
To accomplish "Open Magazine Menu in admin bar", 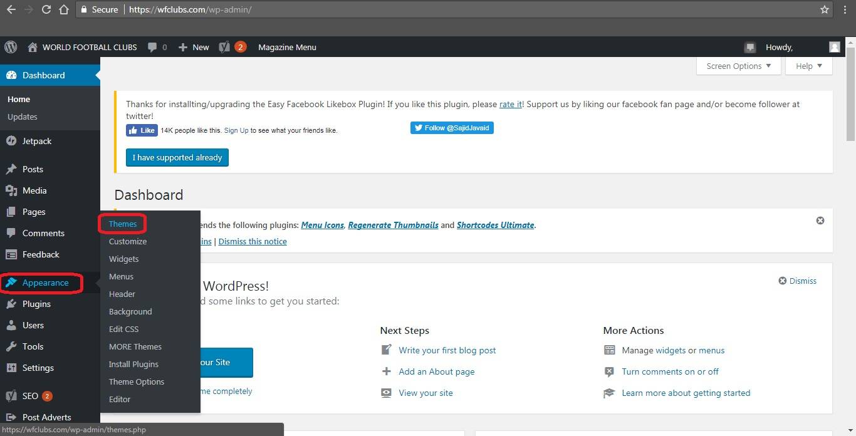I will (287, 47).
